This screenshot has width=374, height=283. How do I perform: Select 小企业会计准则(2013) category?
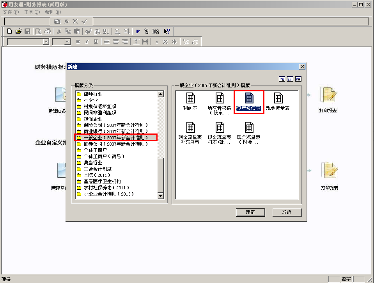[105, 194]
